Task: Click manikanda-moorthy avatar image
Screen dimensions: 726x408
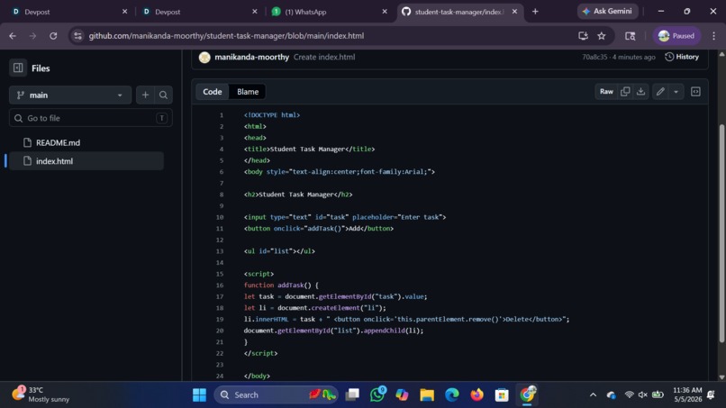Action: pyautogui.click(x=204, y=57)
